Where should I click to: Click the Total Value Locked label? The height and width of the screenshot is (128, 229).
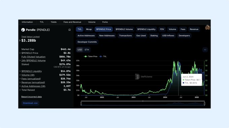point(30,37)
